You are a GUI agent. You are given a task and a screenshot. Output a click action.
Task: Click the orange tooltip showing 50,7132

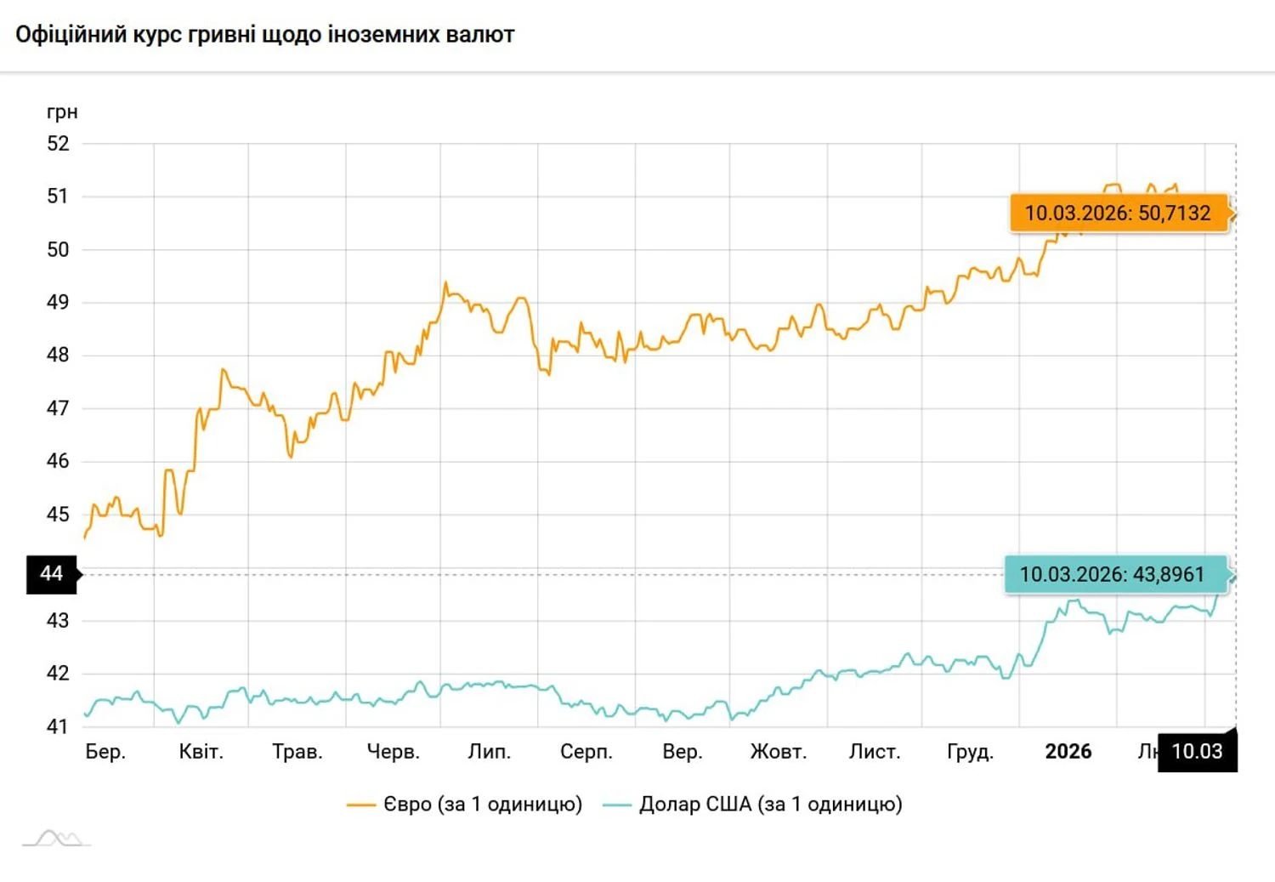[1117, 213]
